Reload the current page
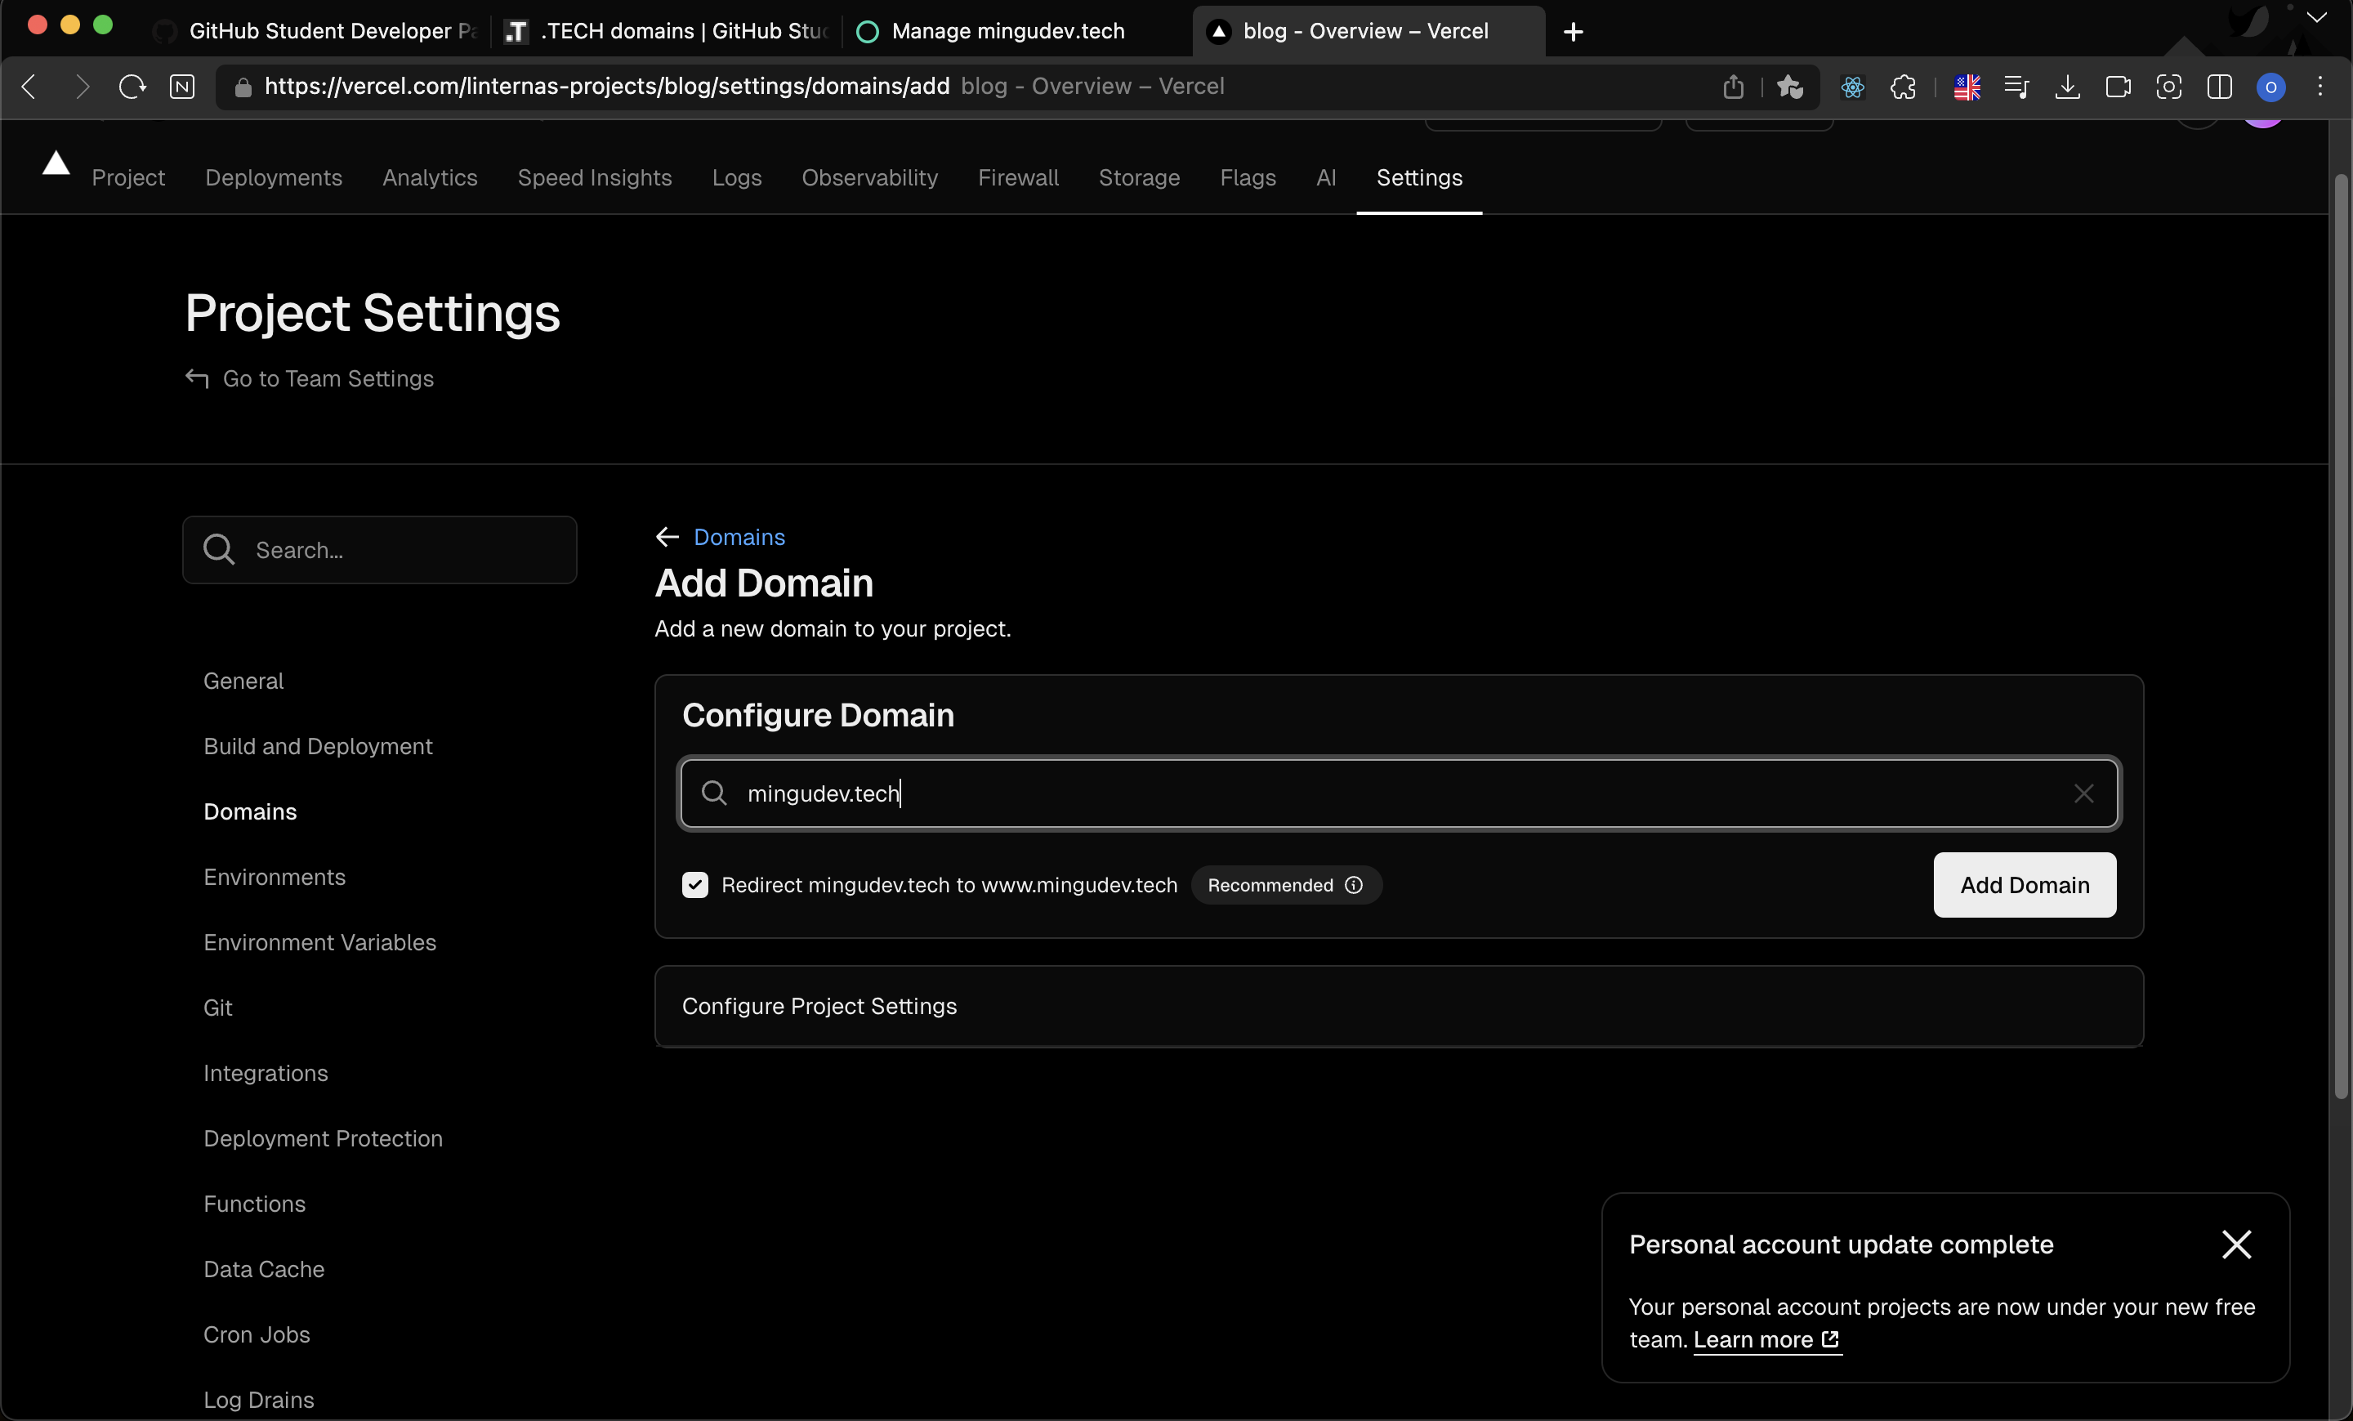The width and height of the screenshot is (2353, 1421). 132,87
